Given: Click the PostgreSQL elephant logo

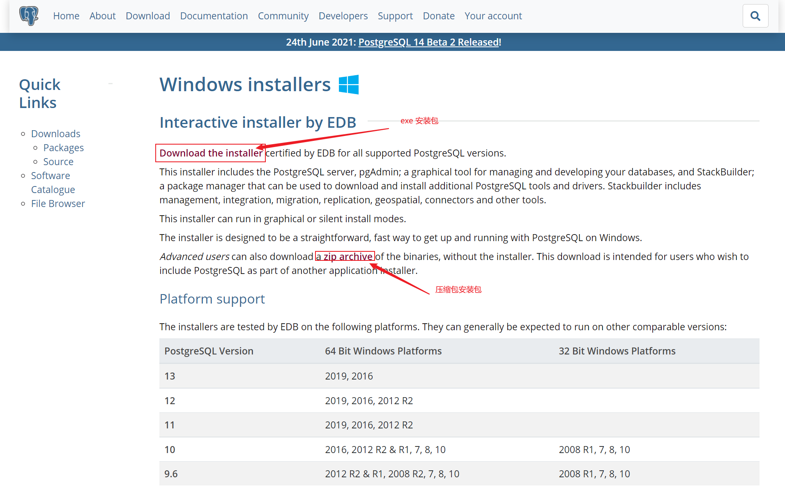Looking at the screenshot, I should click(x=29, y=16).
